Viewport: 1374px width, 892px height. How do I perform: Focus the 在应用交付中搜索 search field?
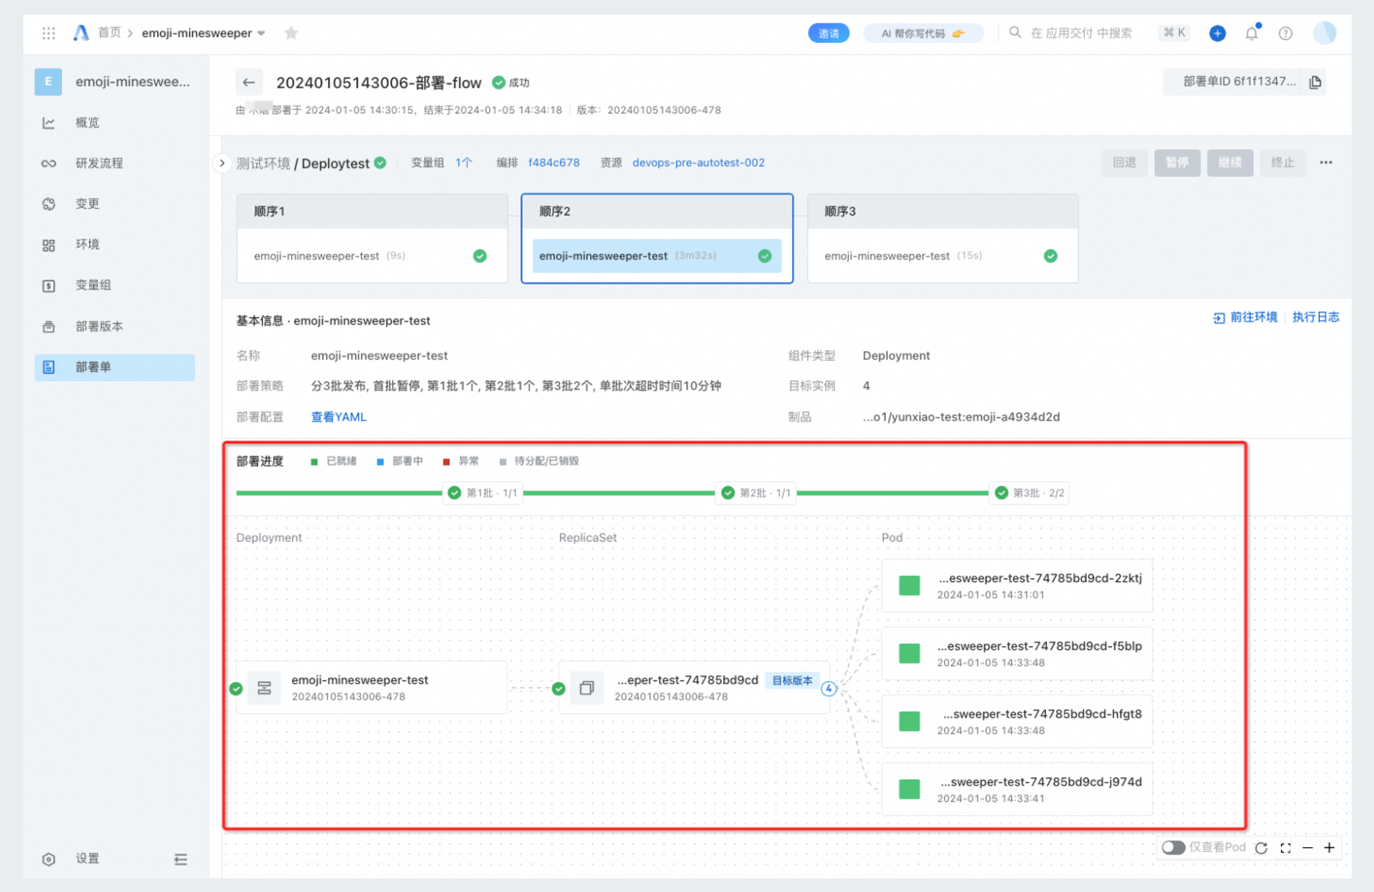click(x=1081, y=33)
